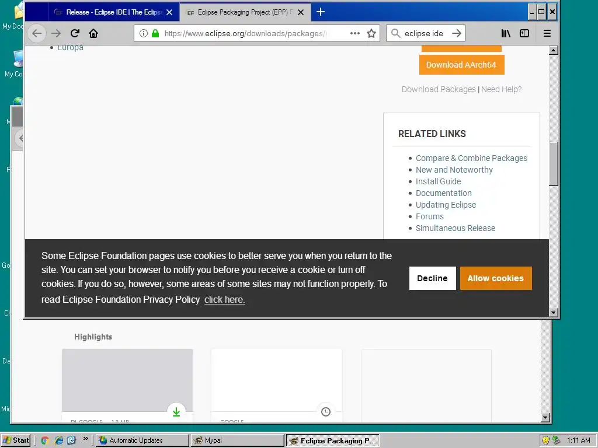Open the Simultaneous Release link
Viewport: 598px width, 448px height.
(x=456, y=228)
